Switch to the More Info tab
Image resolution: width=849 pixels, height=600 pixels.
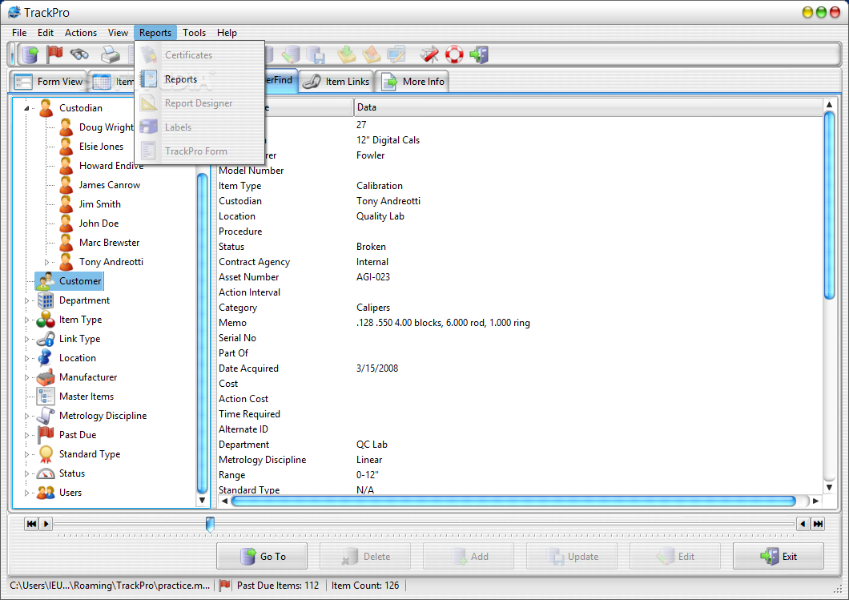click(412, 82)
